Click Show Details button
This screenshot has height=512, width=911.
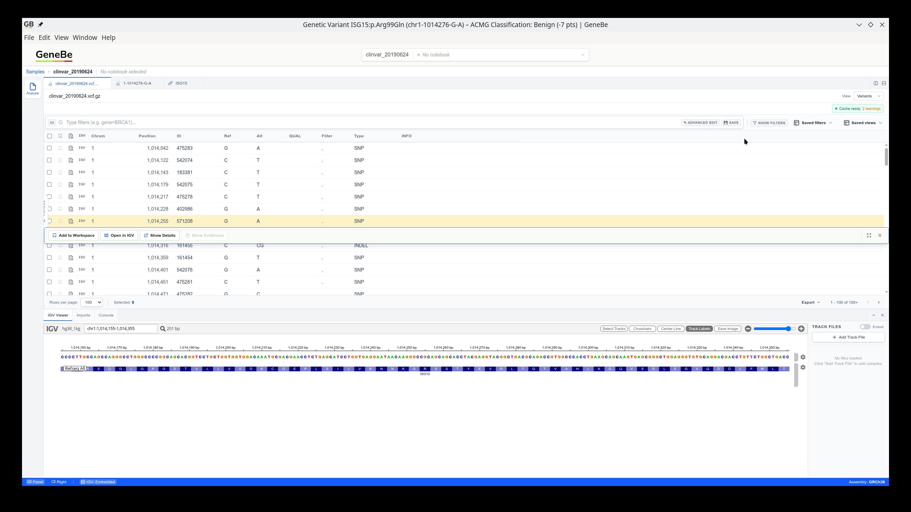160,235
